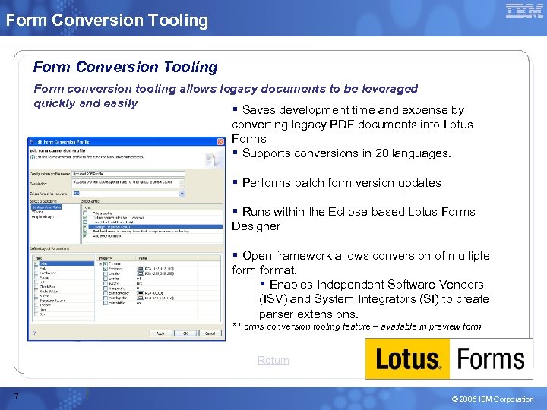547x410 pixels.
Task: Check the Toolbar item checkbox
Action: pyautogui.click(x=36, y=304)
